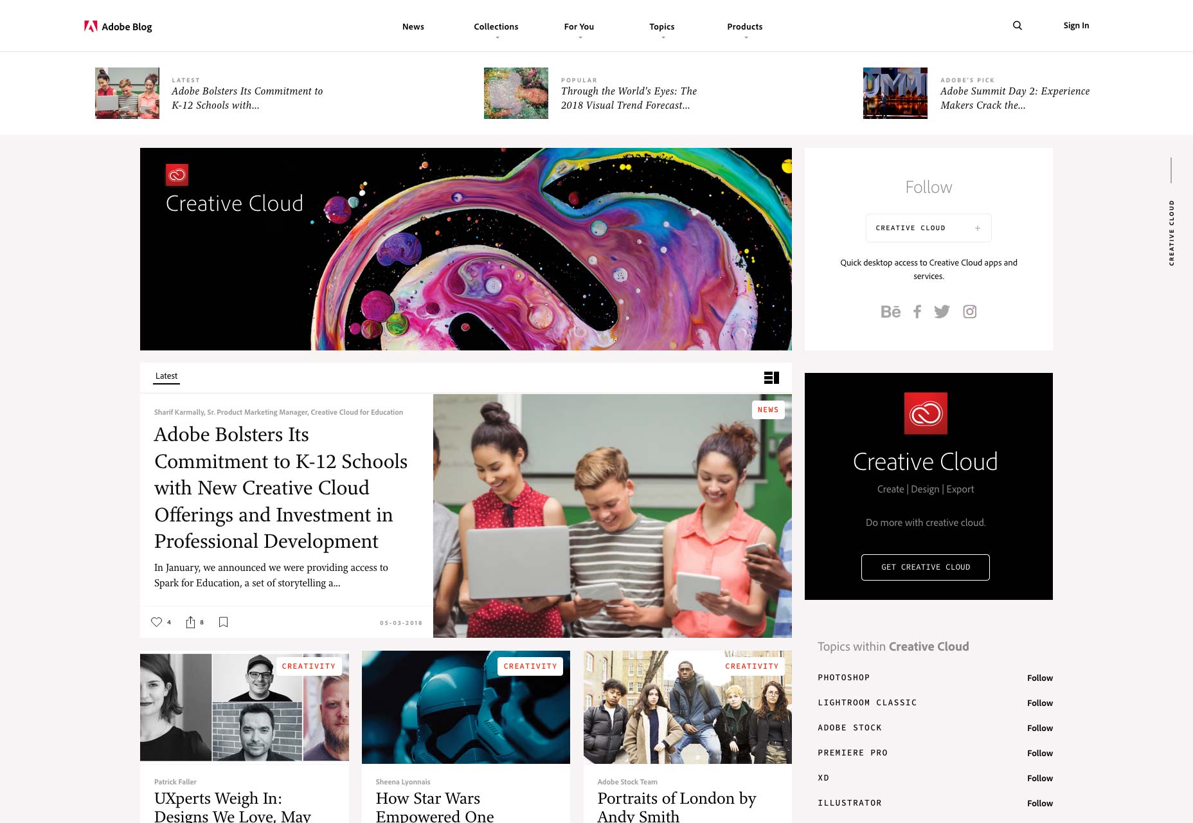Open Through the World's Eyes popular headline
Screen dimensions: 1193x823
coord(629,98)
